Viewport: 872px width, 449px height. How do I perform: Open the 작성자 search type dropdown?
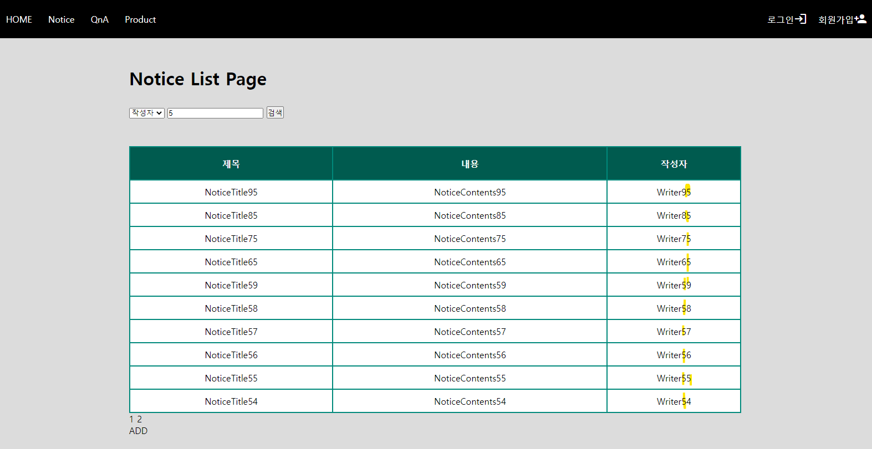pyautogui.click(x=147, y=113)
